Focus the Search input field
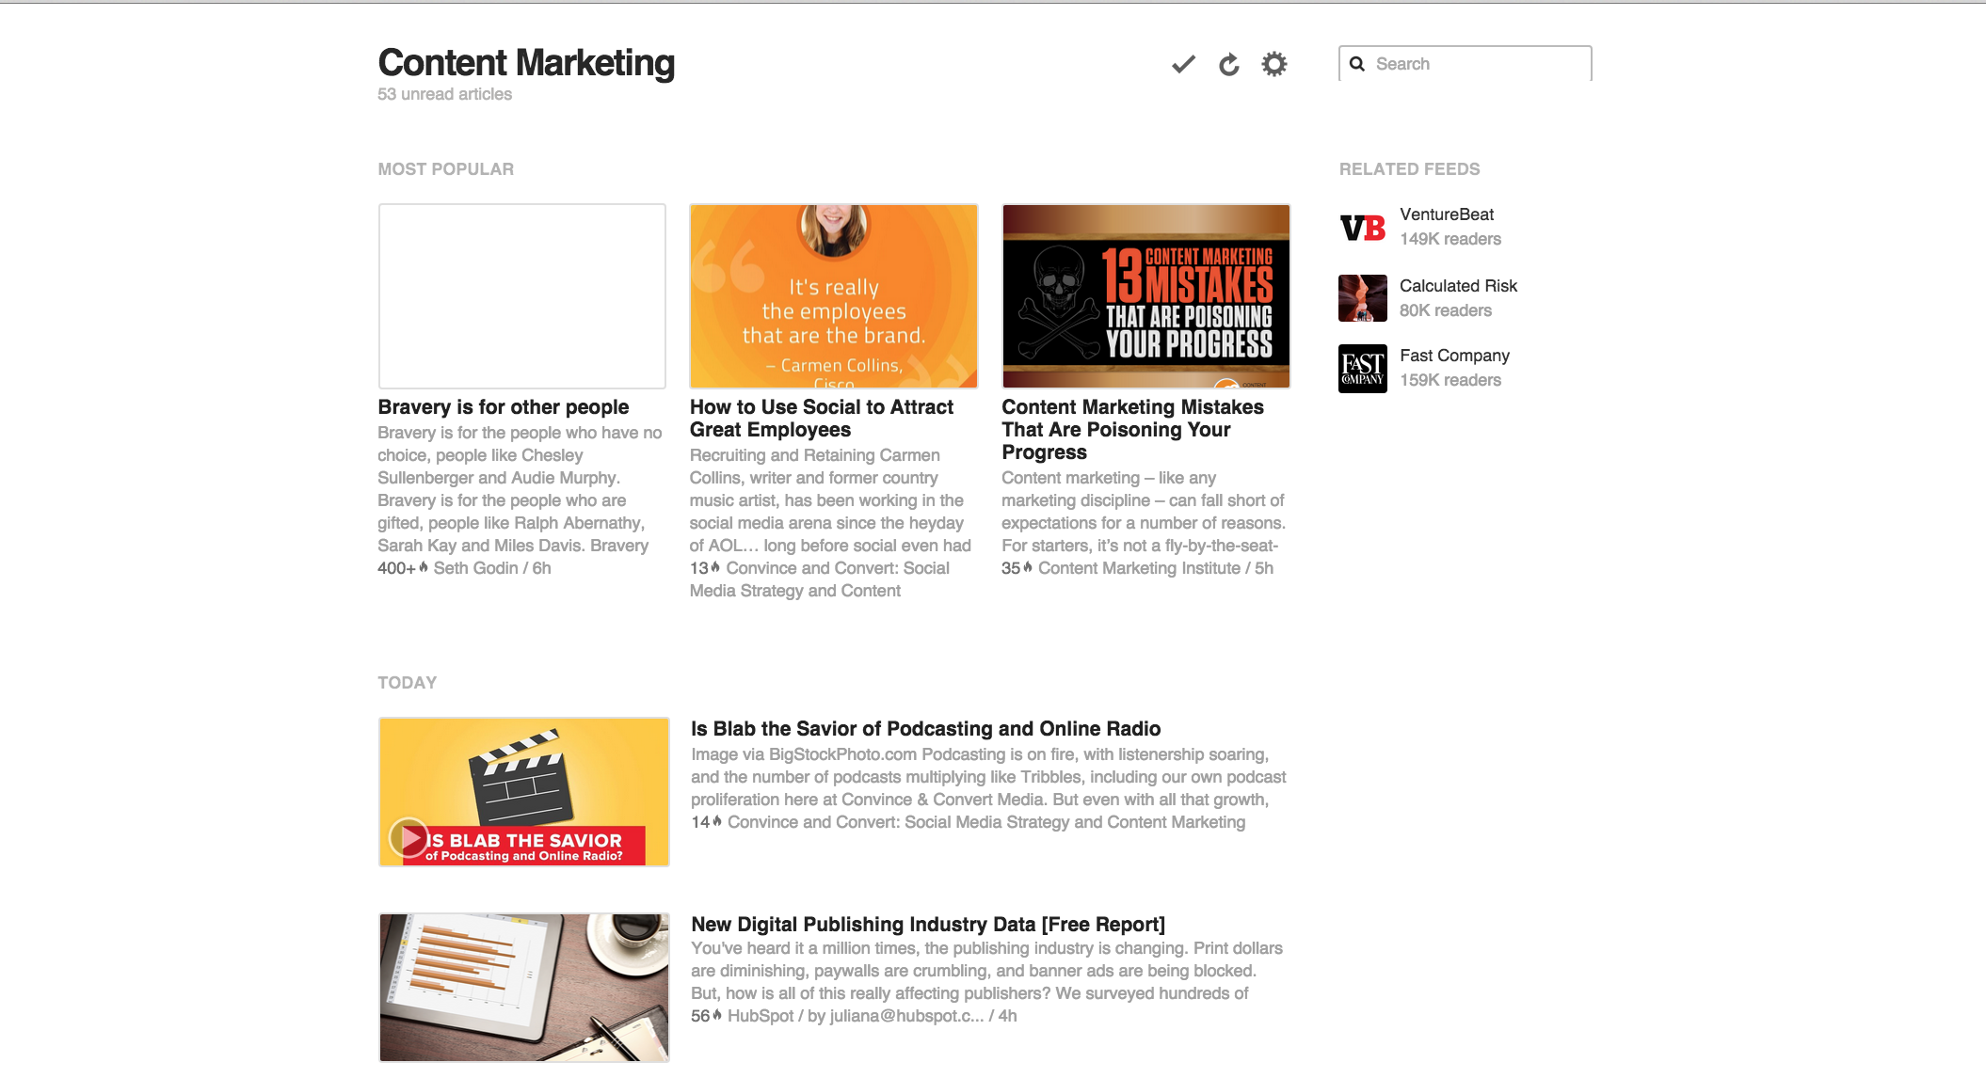The image size is (1986, 1078). 1465,64
